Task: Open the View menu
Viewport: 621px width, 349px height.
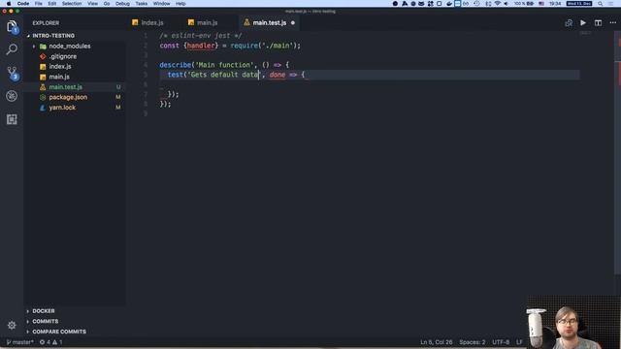Action: (93, 4)
